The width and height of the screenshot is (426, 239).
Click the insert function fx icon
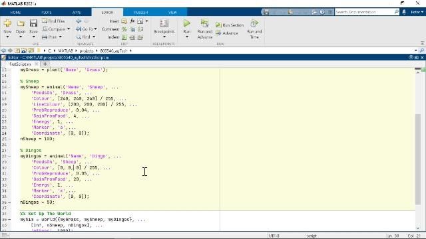pyautogui.click(x=132, y=21)
